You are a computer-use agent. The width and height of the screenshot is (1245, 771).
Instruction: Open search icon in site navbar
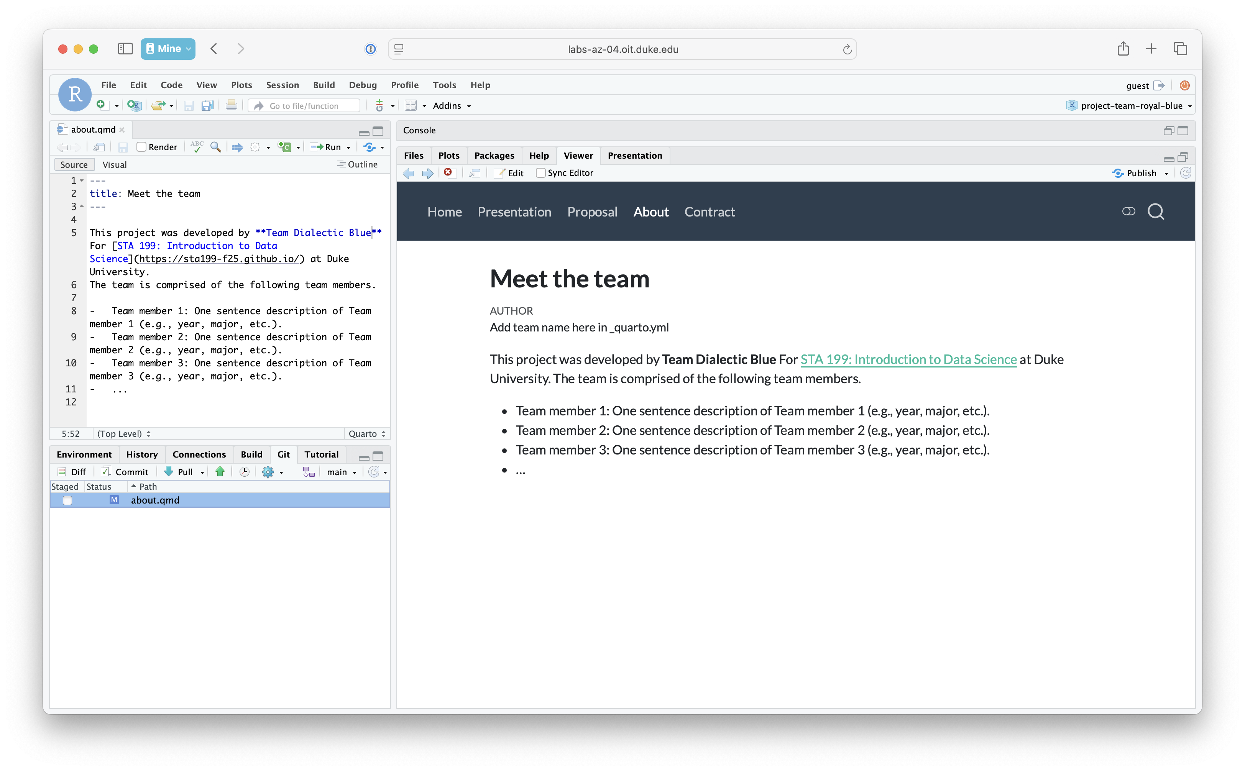(1155, 212)
